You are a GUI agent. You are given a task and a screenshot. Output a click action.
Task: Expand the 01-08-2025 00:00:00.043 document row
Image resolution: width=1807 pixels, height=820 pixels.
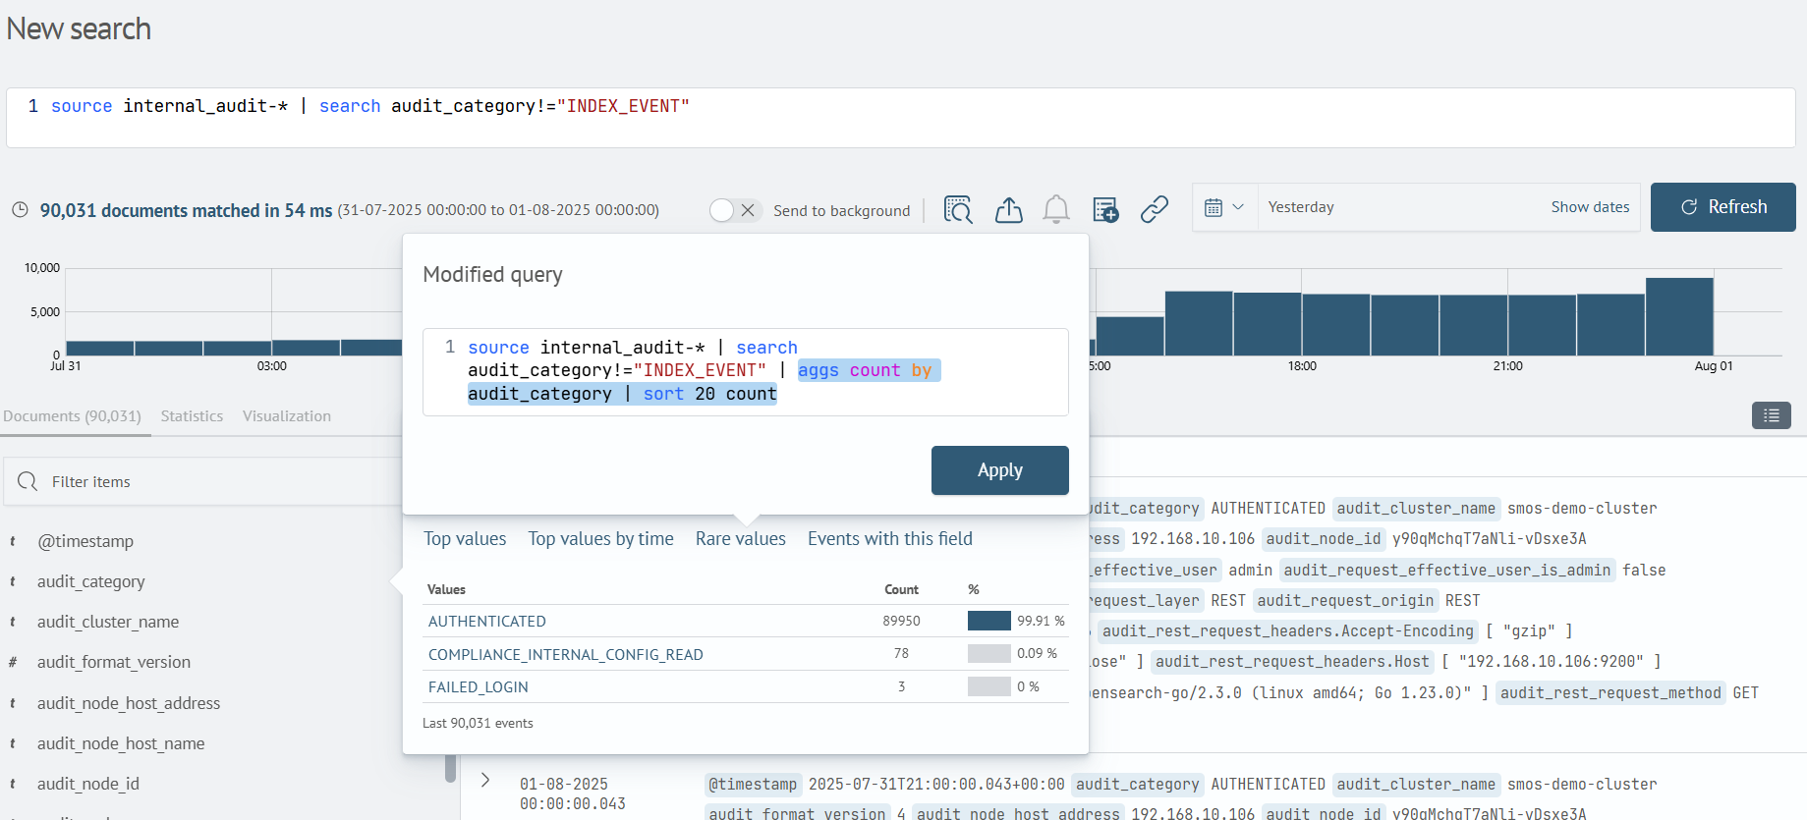point(485,780)
